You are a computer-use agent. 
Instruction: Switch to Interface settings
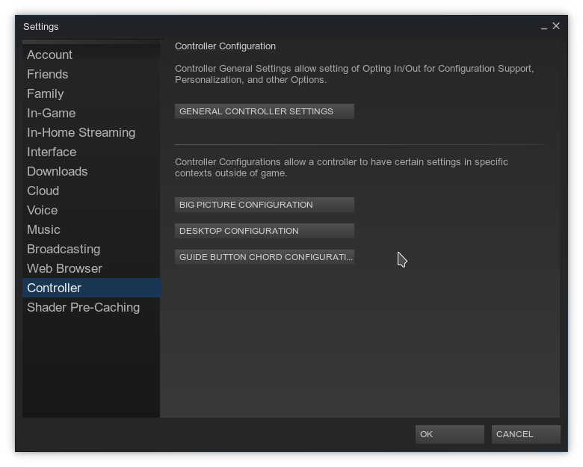click(x=52, y=152)
